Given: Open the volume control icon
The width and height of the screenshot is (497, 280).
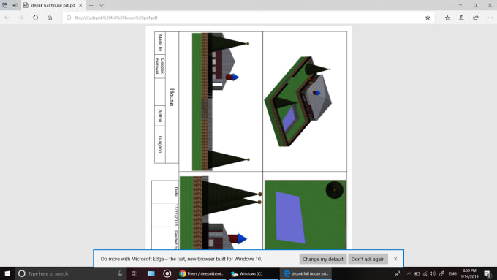Looking at the screenshot, I should coord(433,273).
